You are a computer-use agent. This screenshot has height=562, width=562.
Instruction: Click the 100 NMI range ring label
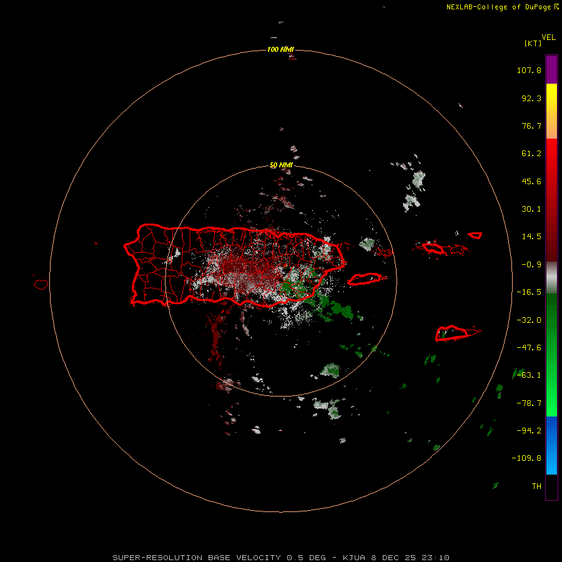pyautogui.click(x=280, y=49)
